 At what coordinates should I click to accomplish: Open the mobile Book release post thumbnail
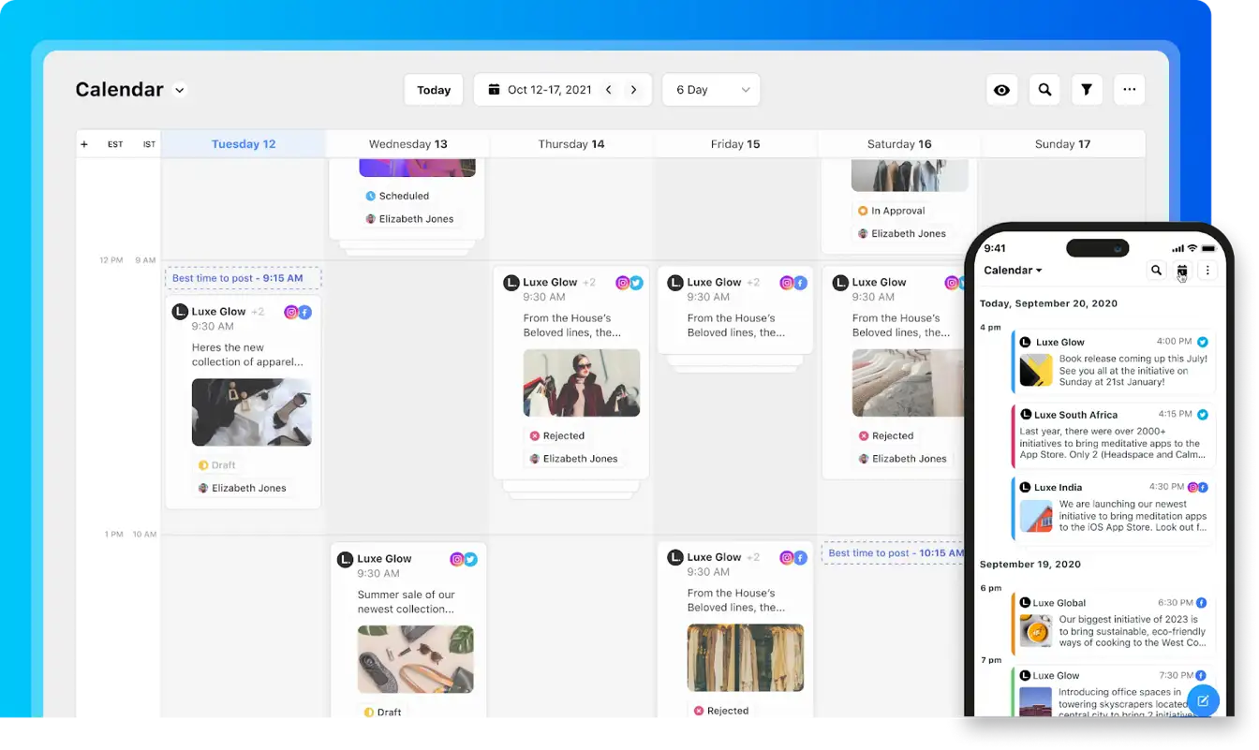(1037, 371)
